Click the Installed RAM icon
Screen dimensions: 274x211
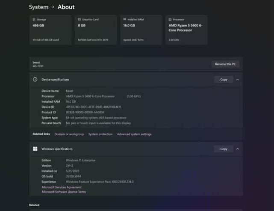pyautogui.click(x=124, y=19)
